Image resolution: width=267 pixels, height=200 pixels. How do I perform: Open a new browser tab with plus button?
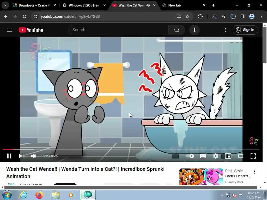pyautogui.click(x=213, y=5)
